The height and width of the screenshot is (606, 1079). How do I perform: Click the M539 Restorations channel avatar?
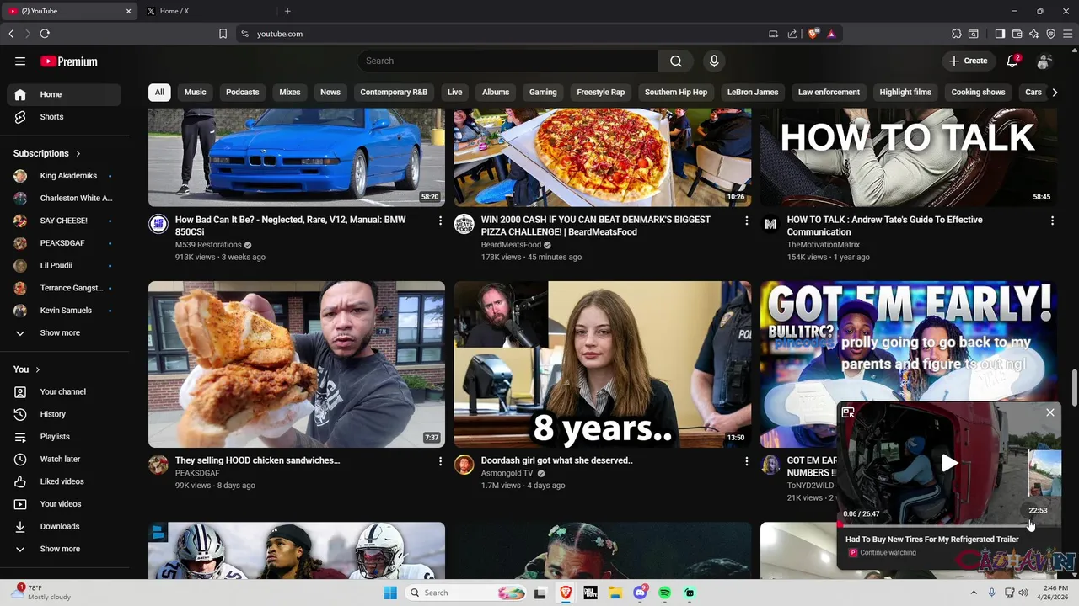pyautogui.click(x=158, y=224)
